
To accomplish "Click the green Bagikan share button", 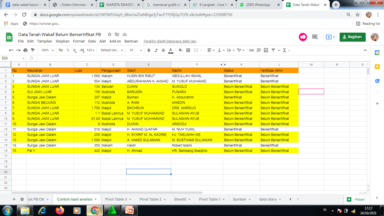I will pyautogui.click(x=353, y=37).
